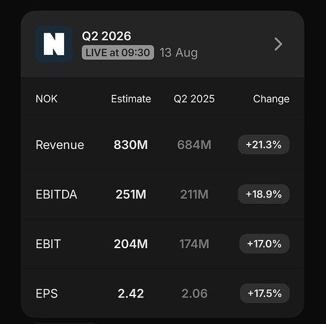Tap the LIVE at 09:30 badge
The height and width of the screenshot is (324, 326).
click(x=118, y=52)
